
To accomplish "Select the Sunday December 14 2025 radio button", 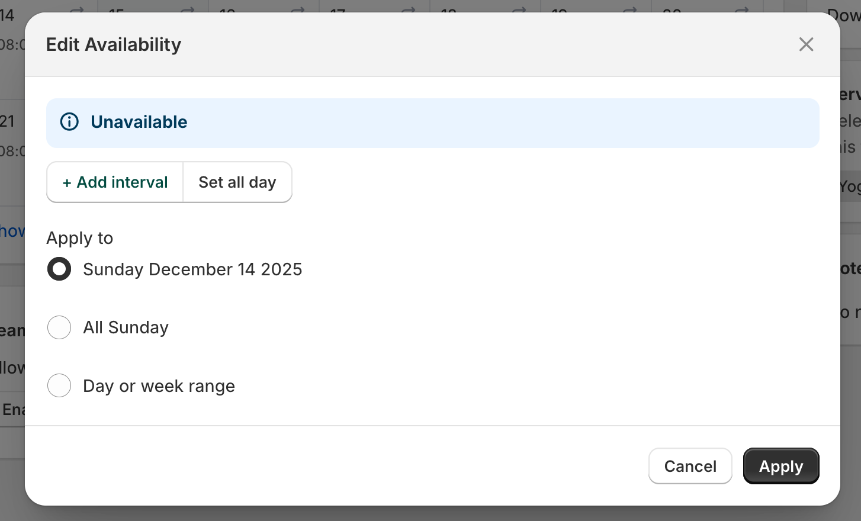I will tap(59, 269).
